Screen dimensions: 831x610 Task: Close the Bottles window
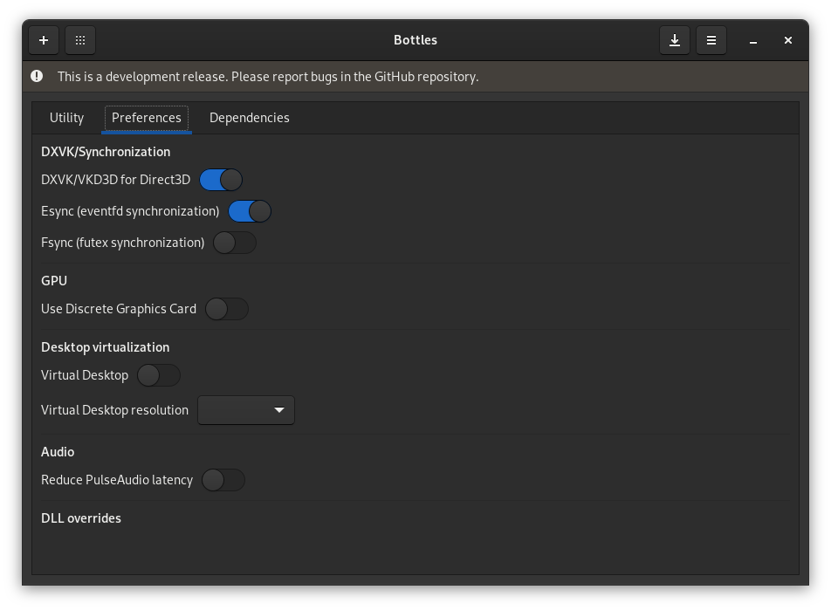pos(788,40)
